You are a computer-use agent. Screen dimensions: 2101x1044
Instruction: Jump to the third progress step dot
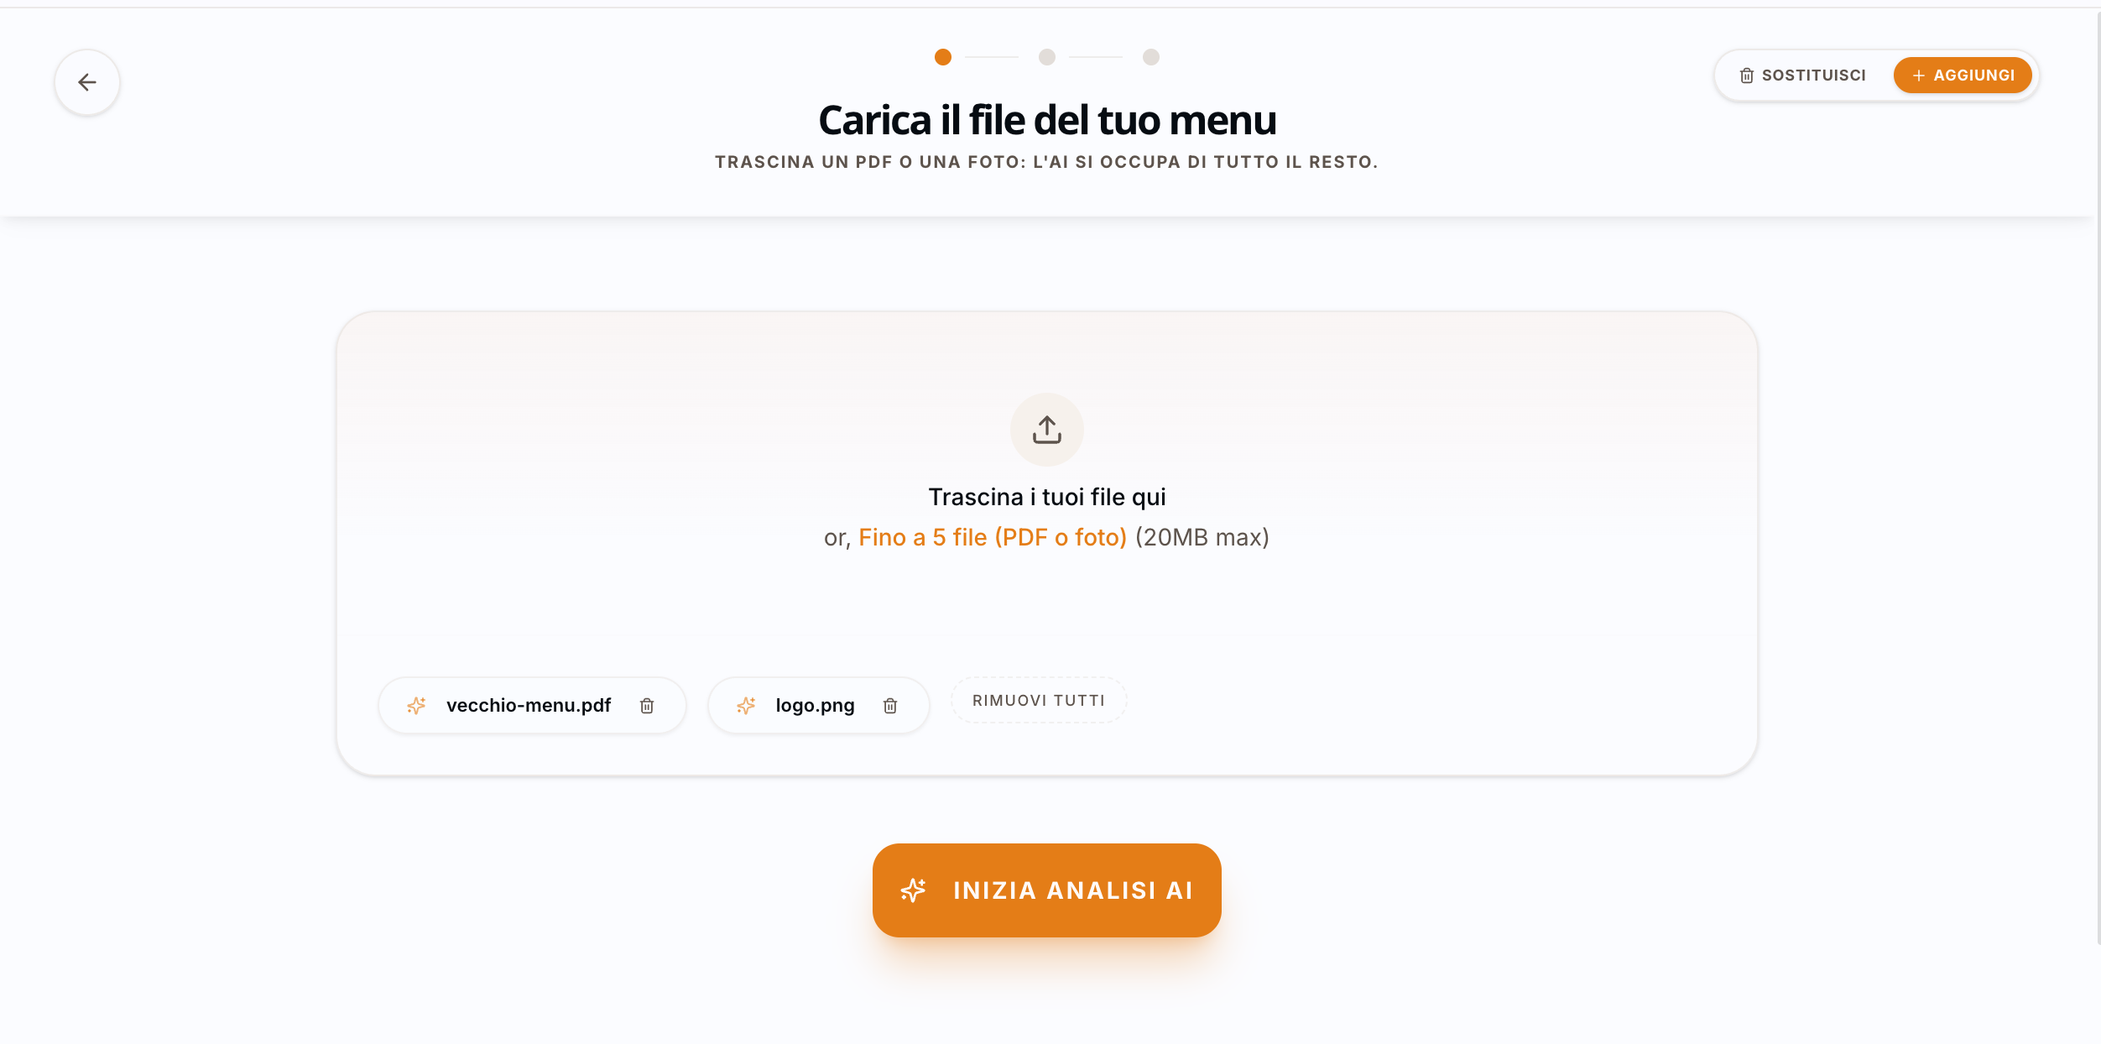pos(1151,57)
